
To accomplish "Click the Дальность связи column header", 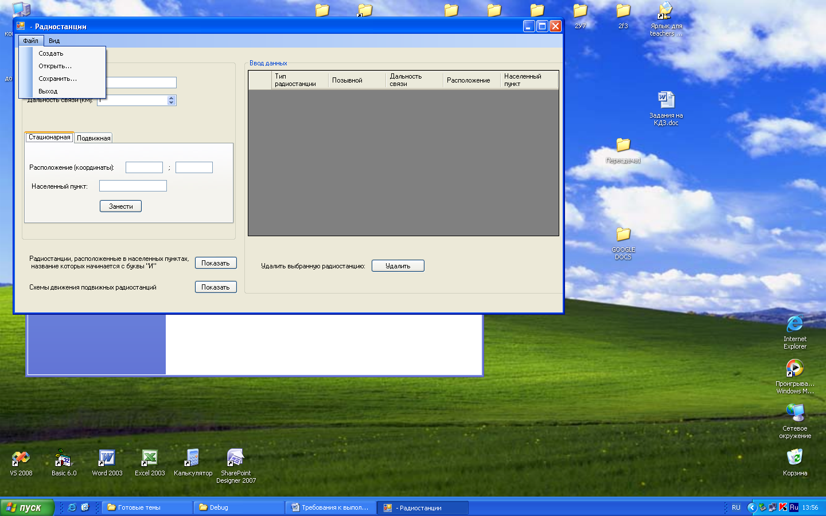I will coord(414,80).
